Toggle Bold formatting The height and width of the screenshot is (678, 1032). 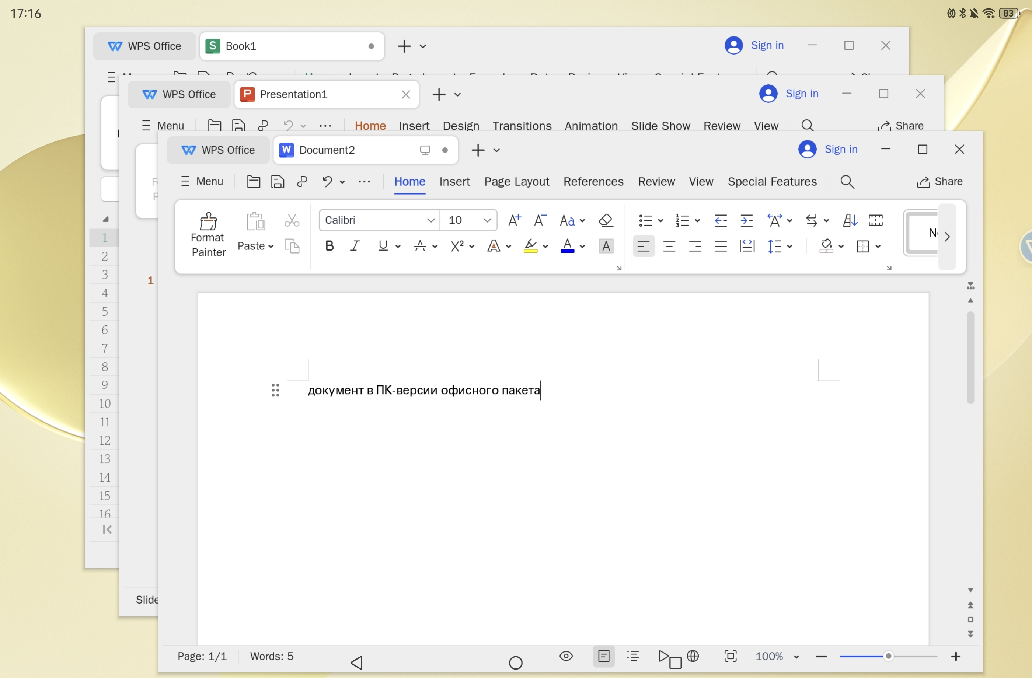(330, 246)
